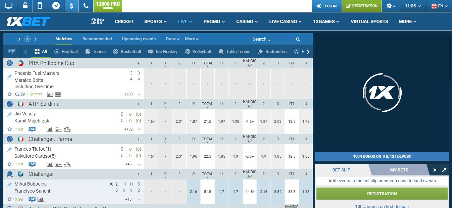The image size is (452, 208).
Task: Pin the Phoenix Fuel Masters match
Action: [x=9, y=77]
